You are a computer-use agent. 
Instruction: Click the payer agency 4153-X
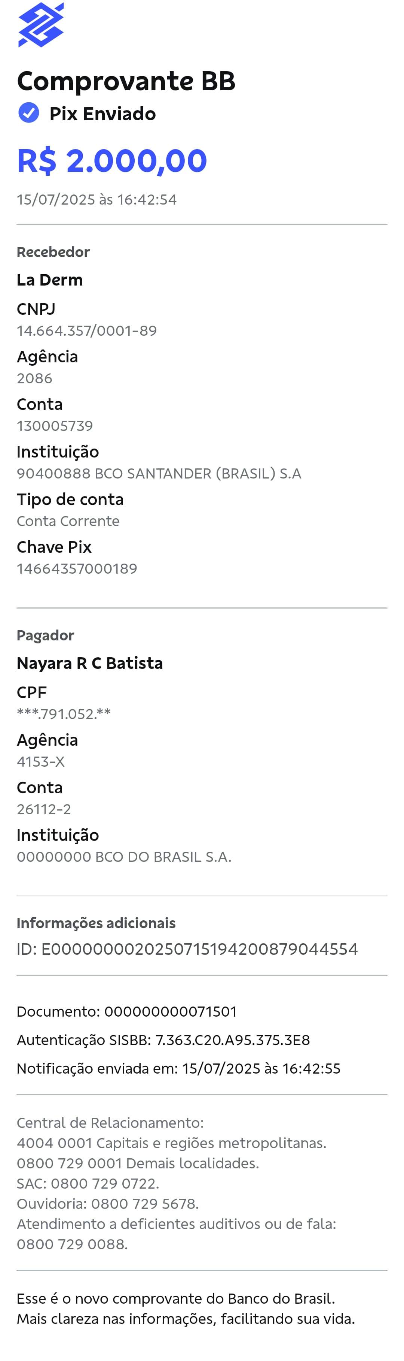pyautogui.click(x=41, y=761)
